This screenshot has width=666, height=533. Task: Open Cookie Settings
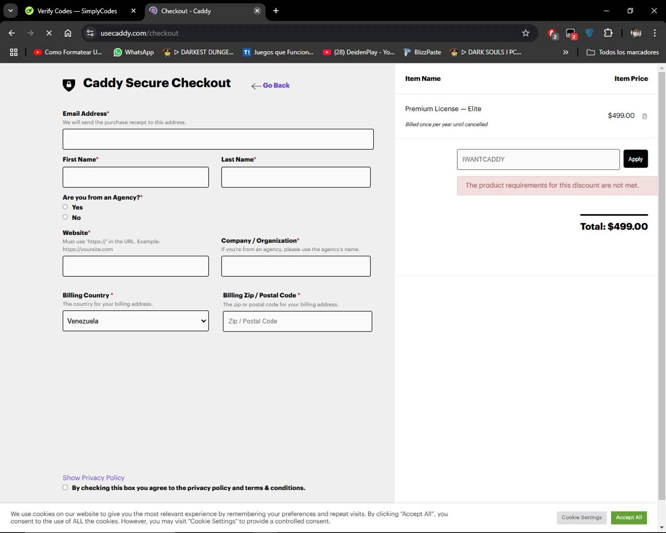582,517
